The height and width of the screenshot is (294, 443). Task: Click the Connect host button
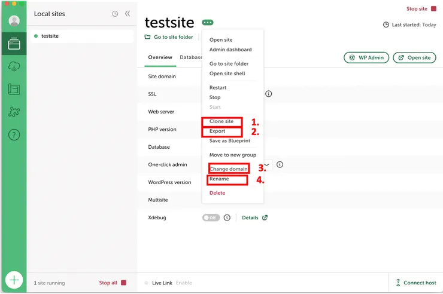[416, 283]
